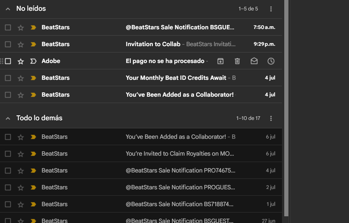This screenshot has height=223, width=349.
Task: Open more options for Todo lo demás section
Action: (x=271, y=118)
